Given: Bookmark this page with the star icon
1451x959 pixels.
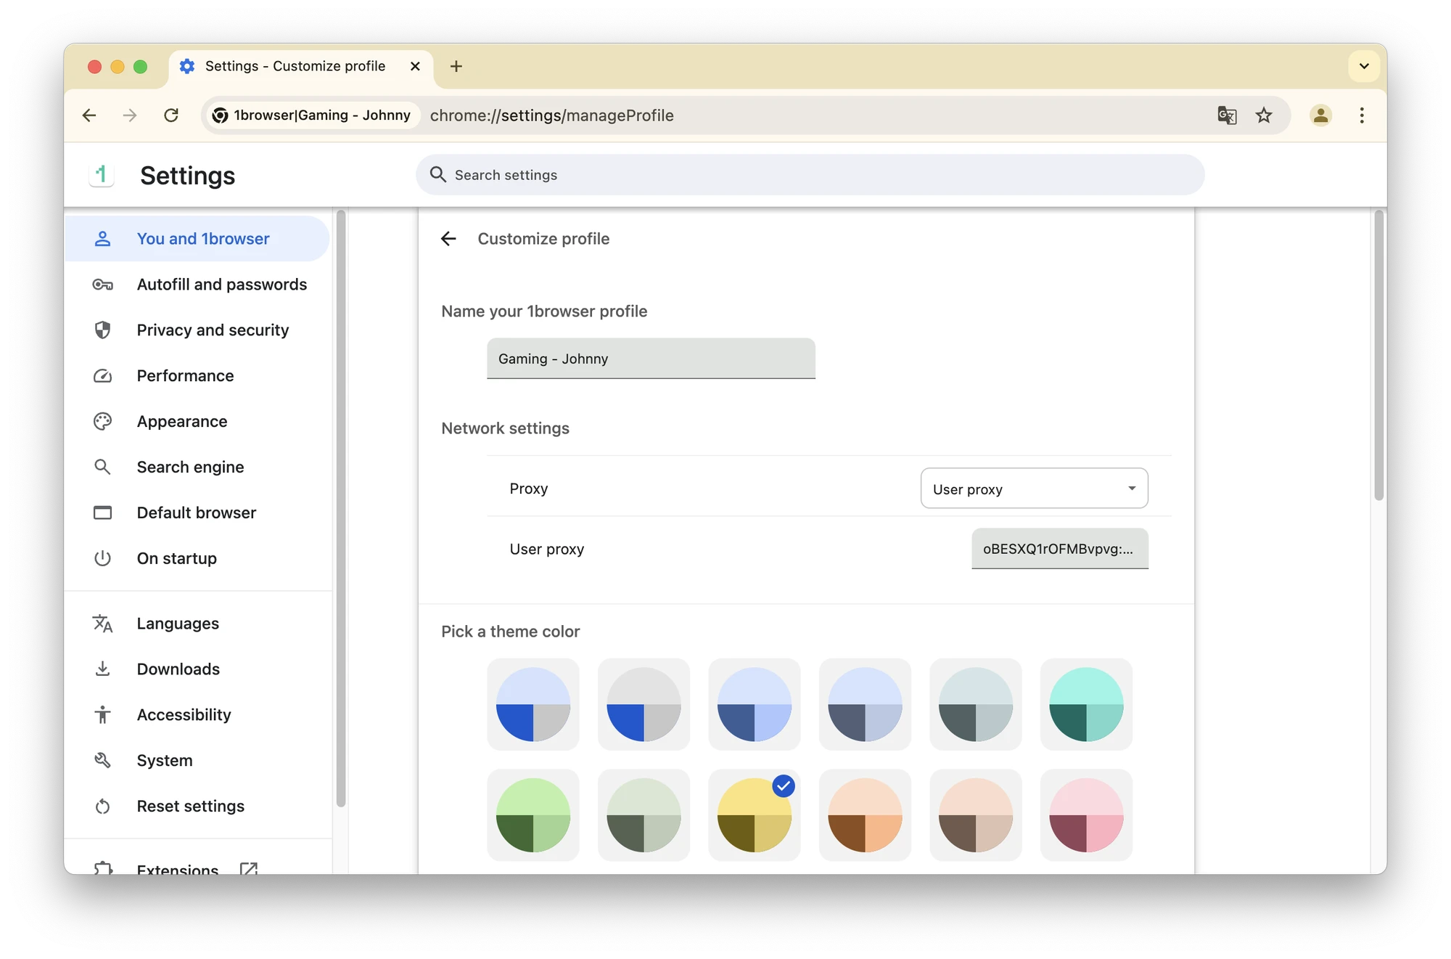Looking at the screenshot, I should tap(1264, 115).
